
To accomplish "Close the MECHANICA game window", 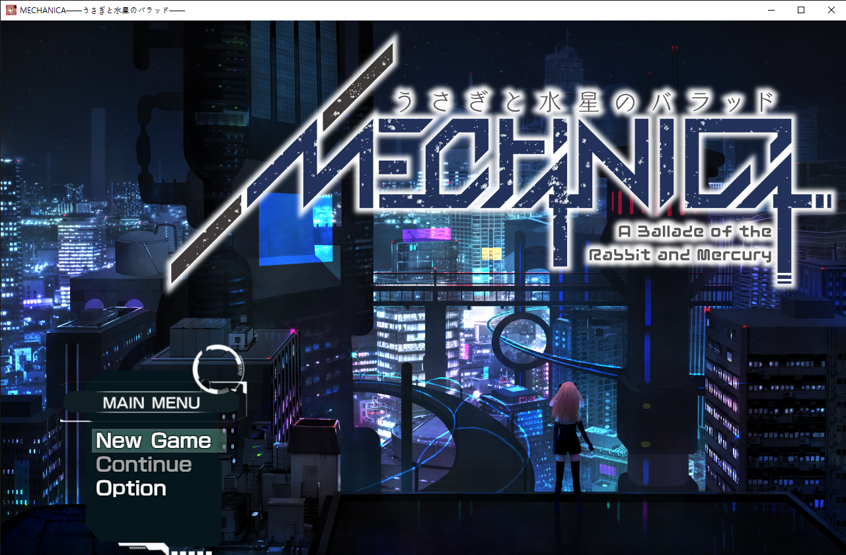I will click(x=831, y=10).
